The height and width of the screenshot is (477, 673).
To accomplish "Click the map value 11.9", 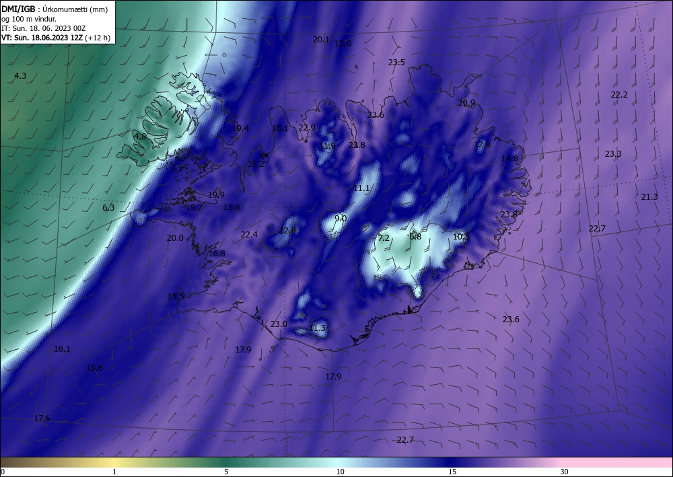I will click(327, 146).
